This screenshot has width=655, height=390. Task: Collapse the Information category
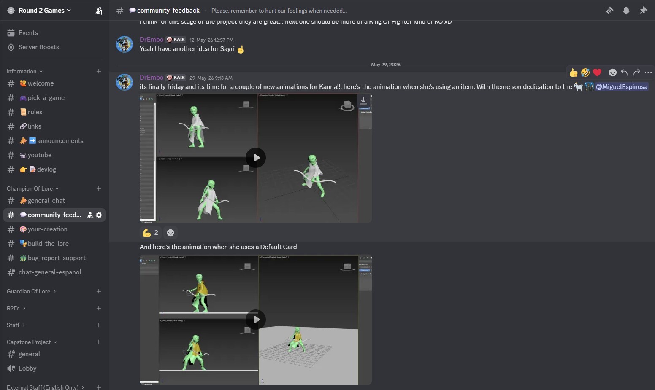coord(24,71)
